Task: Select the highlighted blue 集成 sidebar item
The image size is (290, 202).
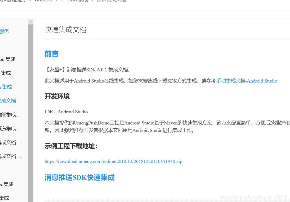Action: 6,87
